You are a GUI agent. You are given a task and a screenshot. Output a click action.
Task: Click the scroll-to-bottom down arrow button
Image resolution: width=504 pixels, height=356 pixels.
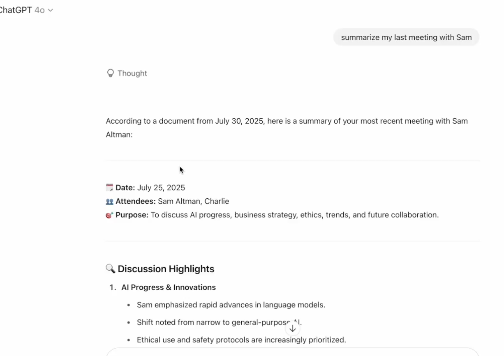292,328
